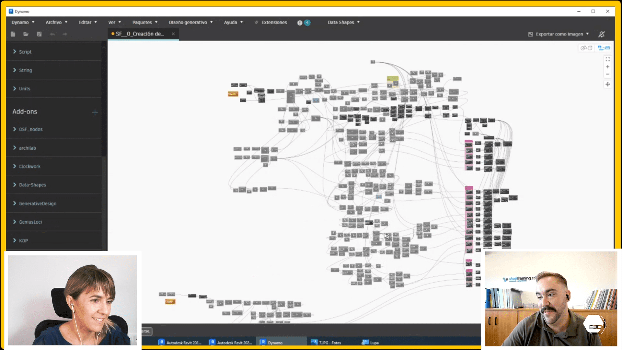Mute the notifications bell

pyautogui.click(x=602, y=34)
